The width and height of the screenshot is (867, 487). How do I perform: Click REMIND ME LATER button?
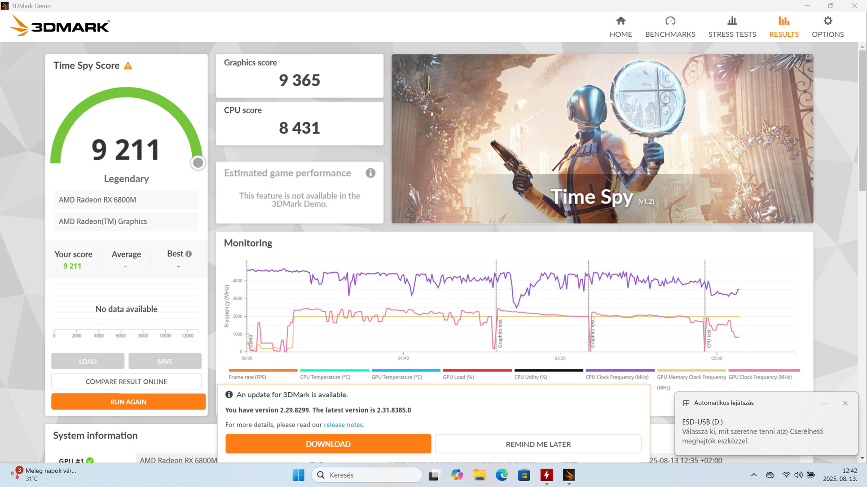pyautogui.click(x=538, y=444)
